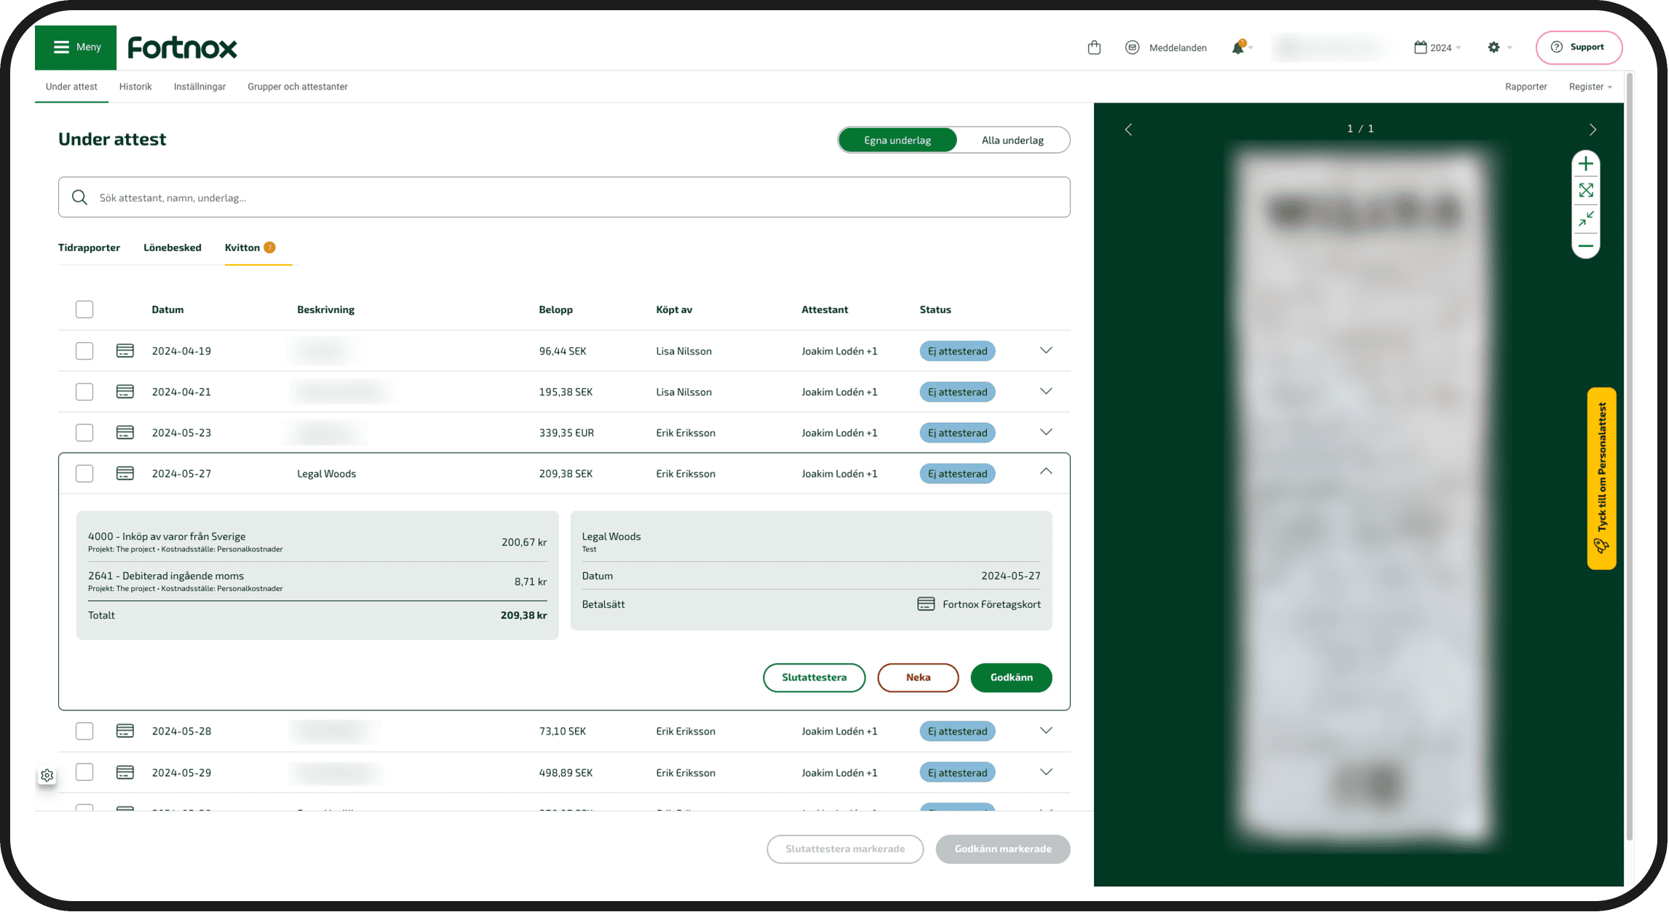The width and height of the screenshot is (1669, 912).
Task: Expand the 2024-04-21 receipt row
Action: click(x=1045, y=392)
